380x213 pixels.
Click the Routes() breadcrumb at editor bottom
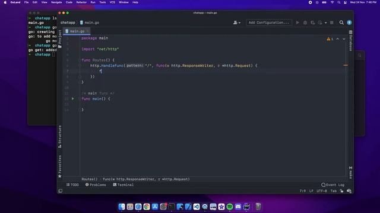[90, 179]
